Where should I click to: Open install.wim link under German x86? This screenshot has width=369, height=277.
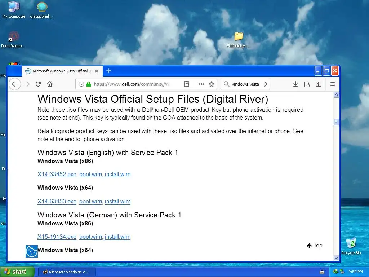[118, 237]
